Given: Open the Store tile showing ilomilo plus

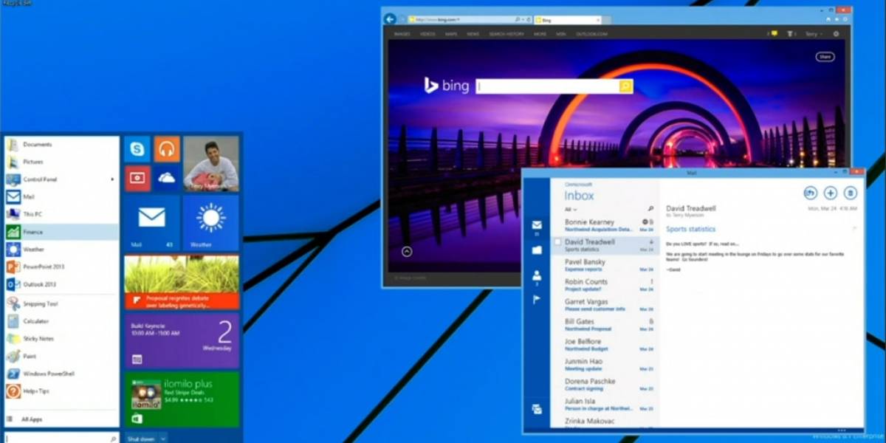Looking at the screenshot, I should [182, 399].
